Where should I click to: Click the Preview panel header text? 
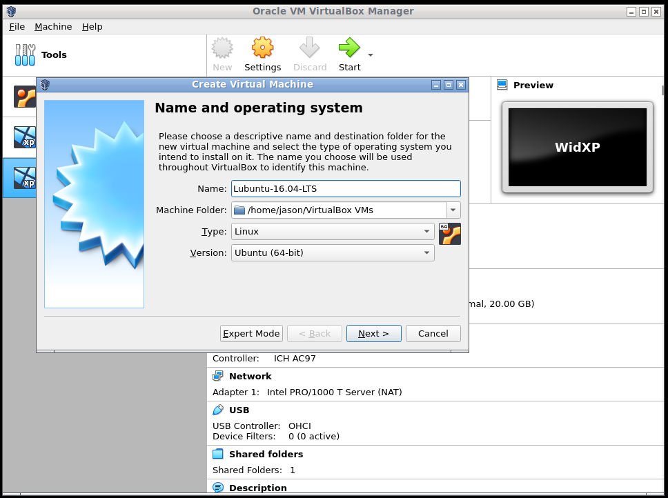[533, 85]
